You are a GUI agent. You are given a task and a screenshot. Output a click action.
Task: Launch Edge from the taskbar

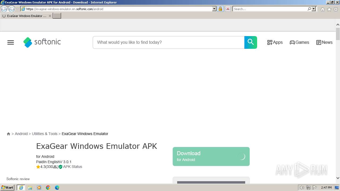tap(57, 188)
